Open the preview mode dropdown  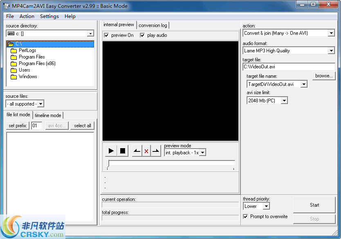(x=203, y=152)
